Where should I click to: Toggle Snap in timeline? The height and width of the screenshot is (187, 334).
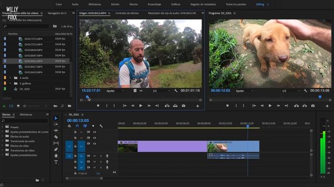77,126
